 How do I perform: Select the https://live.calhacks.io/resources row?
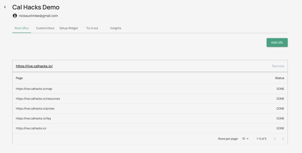(150, 99)
